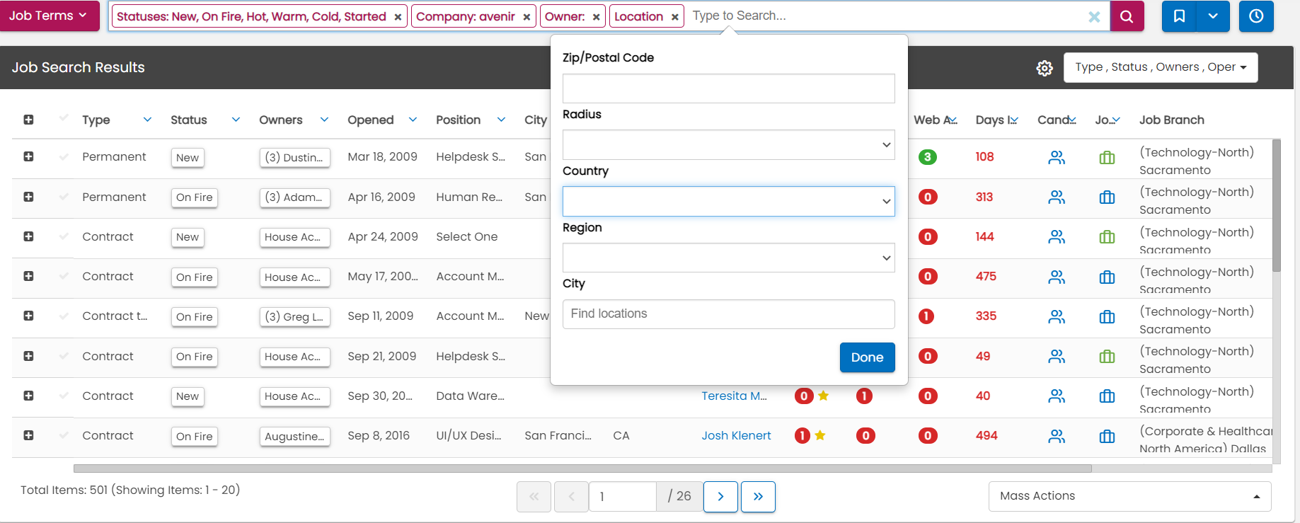Toggle the select-all checkmark in header
This screenshot has height=523, width=1300.
[64, 117]
